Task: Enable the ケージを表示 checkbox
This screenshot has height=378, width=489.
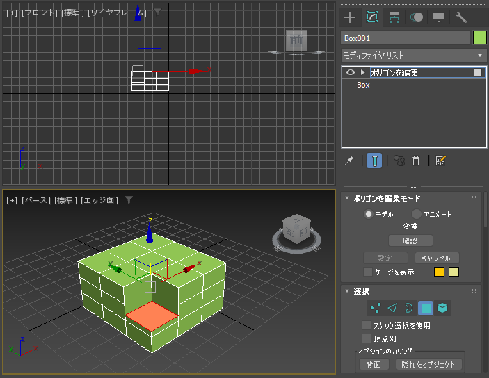Action: point(368,272)
